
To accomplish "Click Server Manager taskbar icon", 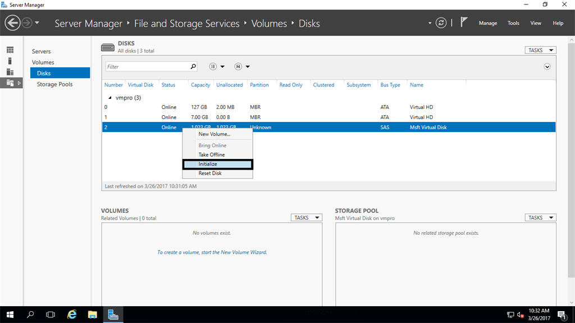I will [x=113, y=315].
